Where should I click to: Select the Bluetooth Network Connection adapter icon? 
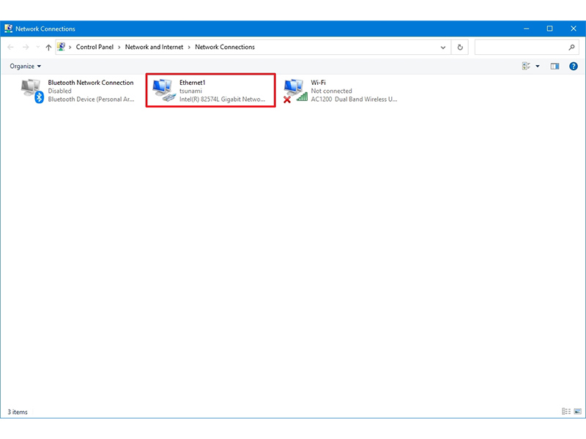click(32, 91)
